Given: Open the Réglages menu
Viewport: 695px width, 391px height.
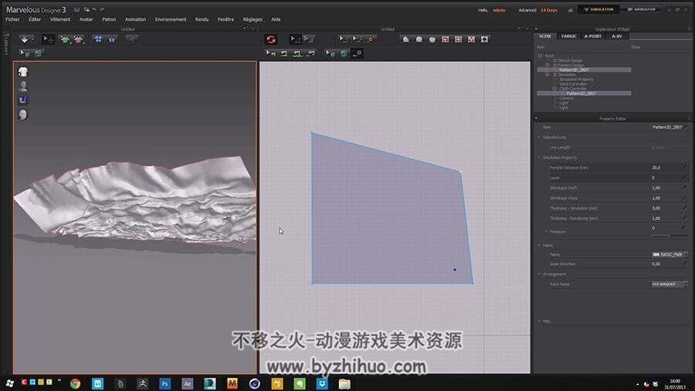Looking at the screenshot, I should click(x=253, y=19).
